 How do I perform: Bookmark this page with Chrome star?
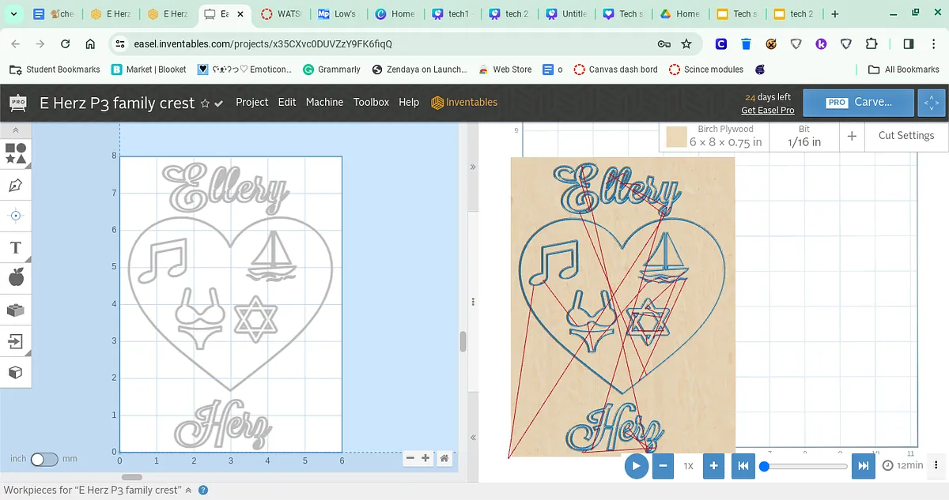(x=686, y=44)
